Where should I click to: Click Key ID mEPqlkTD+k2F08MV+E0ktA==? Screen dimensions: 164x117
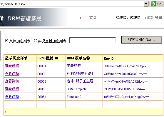(124, 89)
